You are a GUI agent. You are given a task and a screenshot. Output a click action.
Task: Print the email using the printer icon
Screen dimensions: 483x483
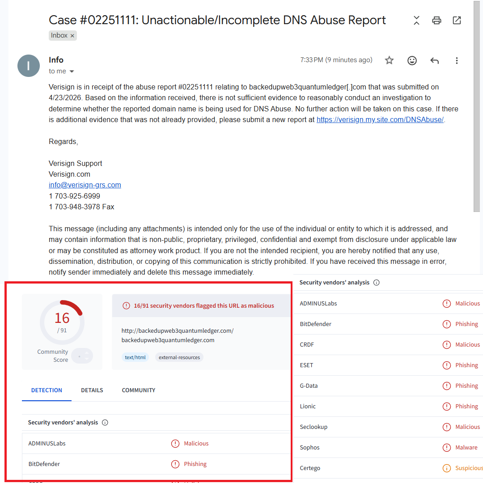(x=436, y=20)
